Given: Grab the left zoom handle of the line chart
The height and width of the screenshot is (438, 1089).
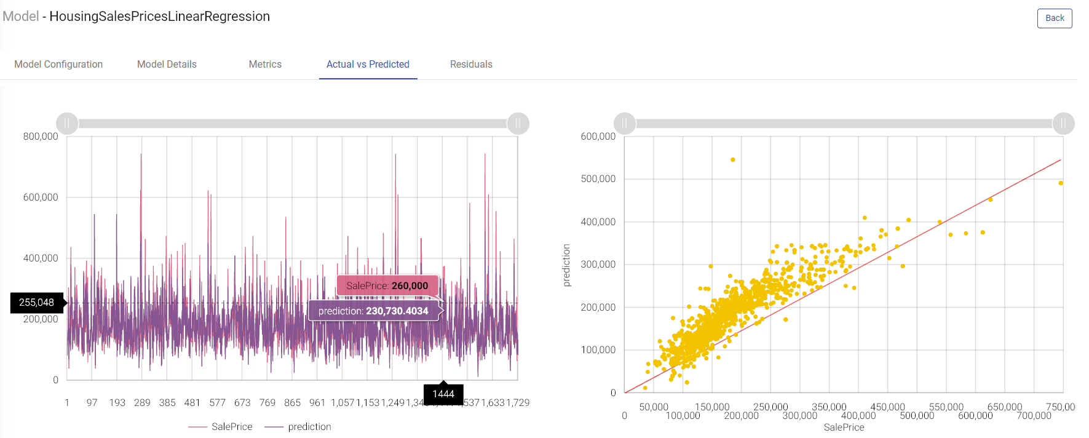Looking at the screenshot, I should 67,123.
